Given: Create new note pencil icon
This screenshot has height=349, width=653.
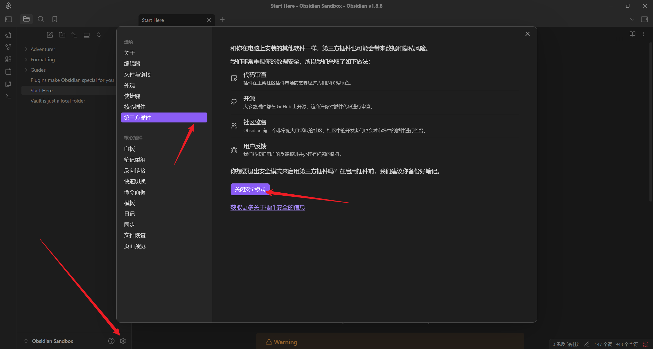Looking at the screenshot, I should point(50,35).
